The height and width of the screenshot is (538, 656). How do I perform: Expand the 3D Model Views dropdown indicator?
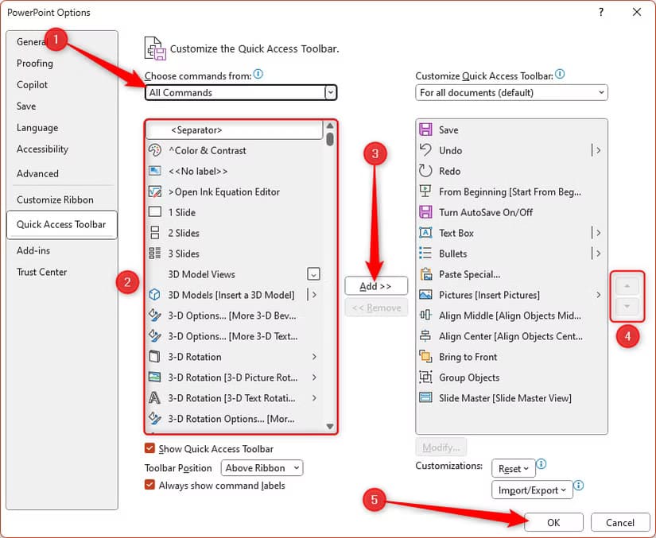click(x=313, y=274)
